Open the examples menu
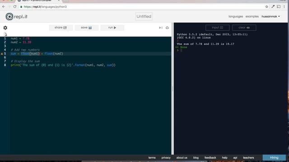Viewport: 289px width, 162px height. 252,17
